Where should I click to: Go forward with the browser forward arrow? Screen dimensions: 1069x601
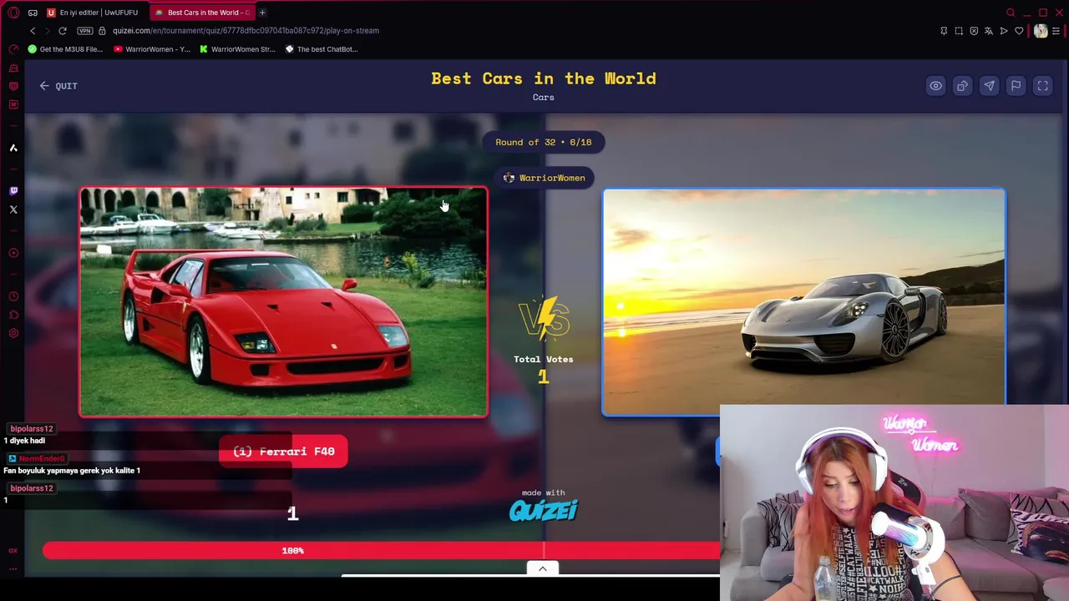[48, 31]
